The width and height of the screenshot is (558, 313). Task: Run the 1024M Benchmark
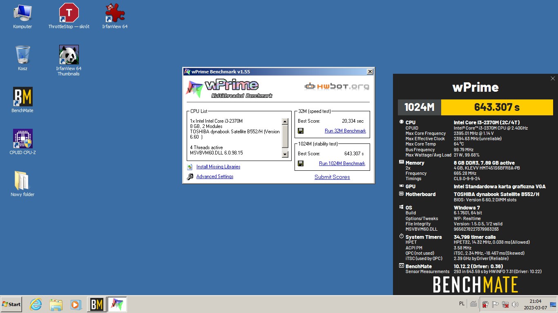(342, 163)
